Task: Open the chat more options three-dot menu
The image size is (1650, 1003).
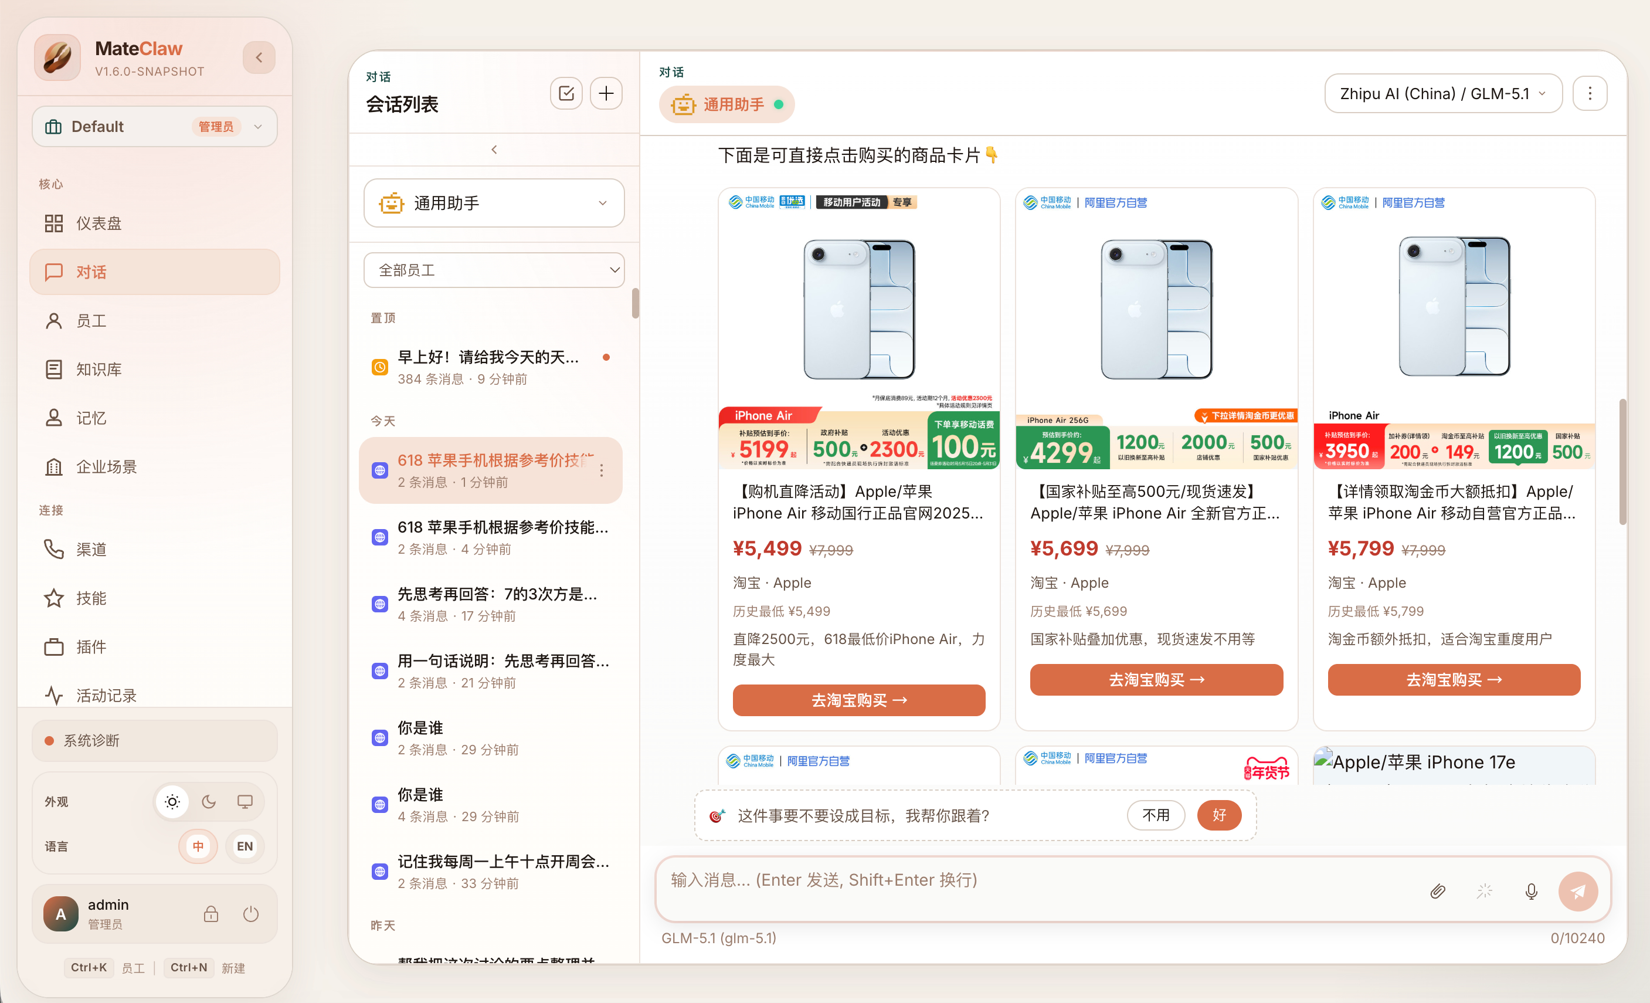Action: [x=1590, y=93]
